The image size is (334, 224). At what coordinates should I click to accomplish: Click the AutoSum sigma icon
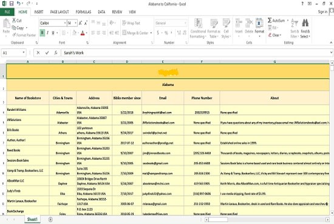point(270,21)
